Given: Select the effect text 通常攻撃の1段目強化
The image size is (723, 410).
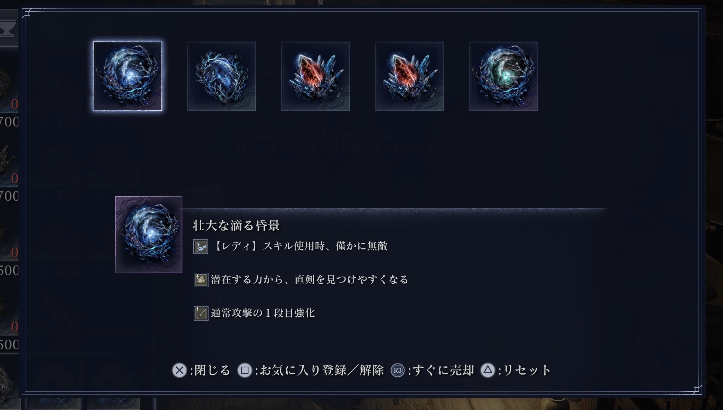Looking at the screenshot, I should tap(263, 313).
